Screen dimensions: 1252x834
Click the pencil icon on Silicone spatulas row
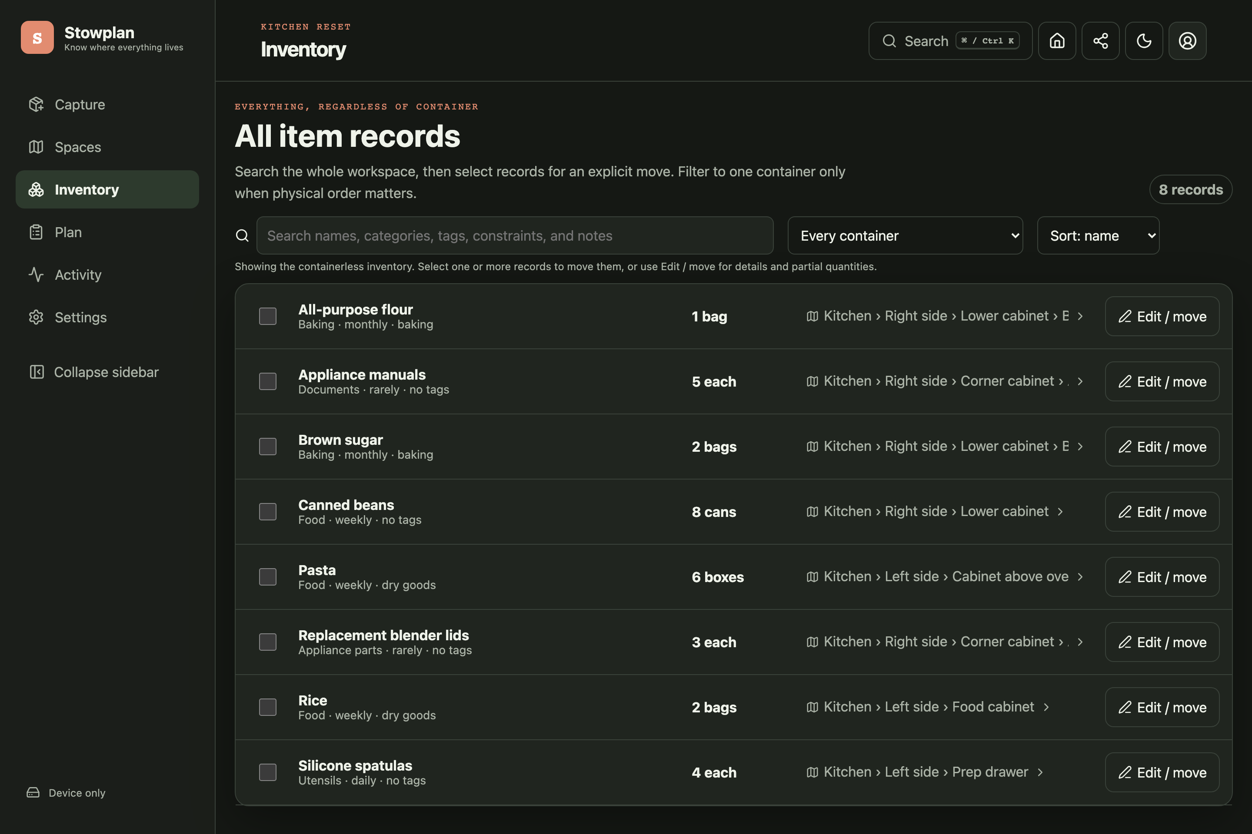tap(1125, 772)
